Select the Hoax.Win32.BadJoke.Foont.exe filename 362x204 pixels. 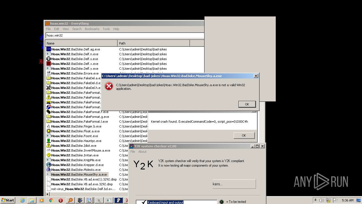click(75, 136)
